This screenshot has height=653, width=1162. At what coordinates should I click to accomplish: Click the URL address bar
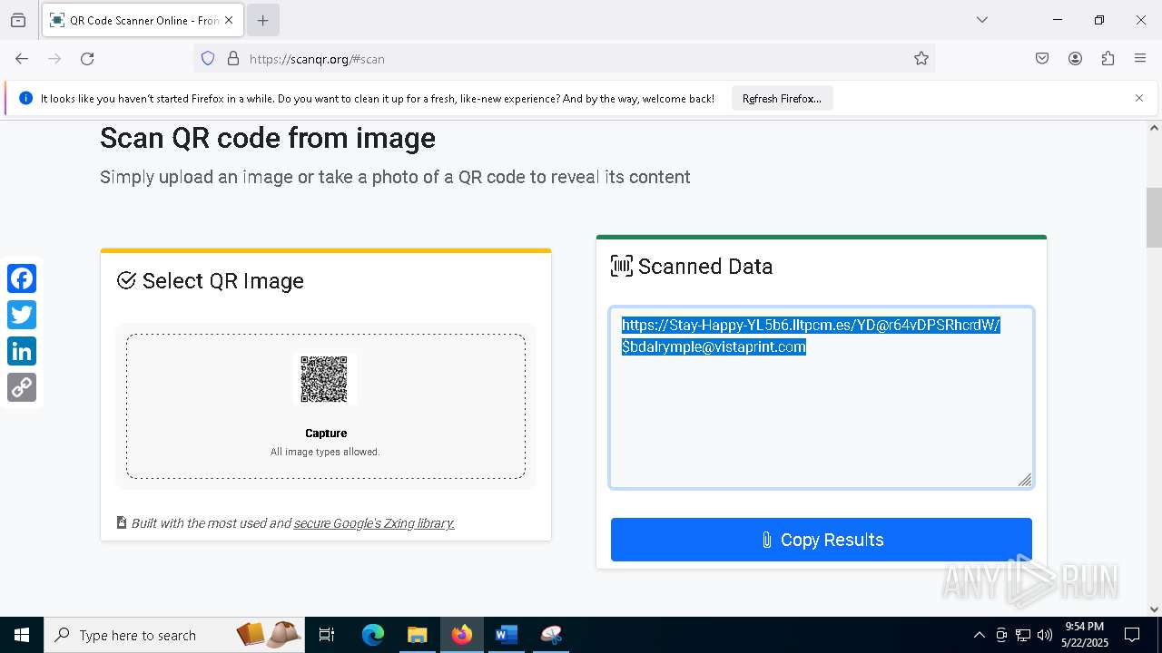[563, 59]
